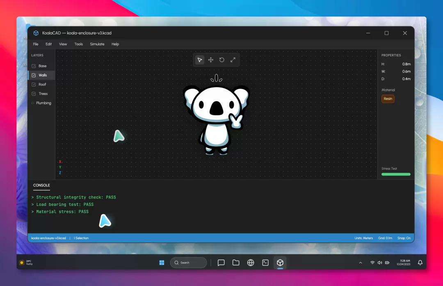Open the terminal icon on taskbar

click(265, 263)
